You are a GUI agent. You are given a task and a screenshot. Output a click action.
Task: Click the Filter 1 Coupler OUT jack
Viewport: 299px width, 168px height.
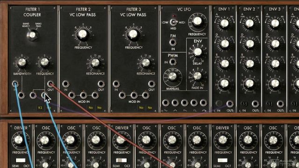point(50,84)
